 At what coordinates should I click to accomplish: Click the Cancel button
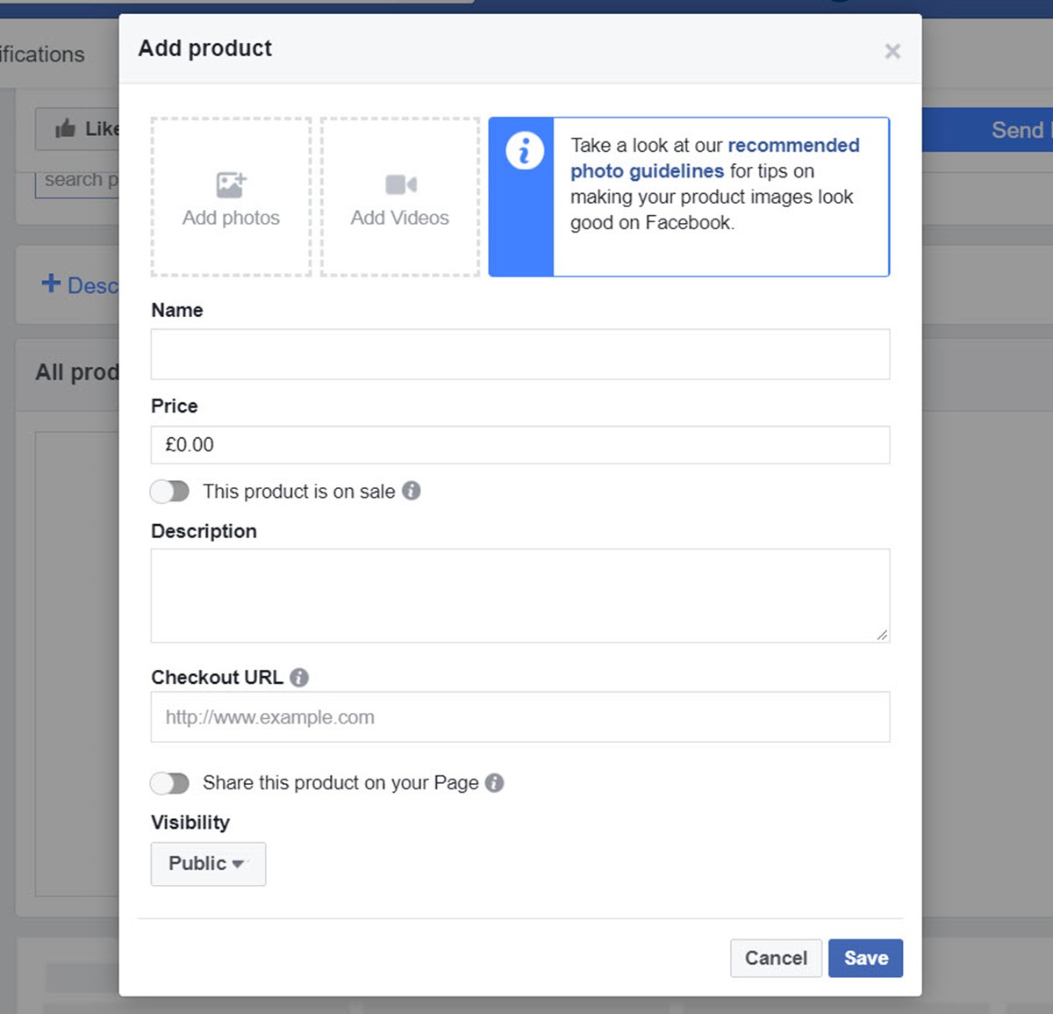coord(776,958)
